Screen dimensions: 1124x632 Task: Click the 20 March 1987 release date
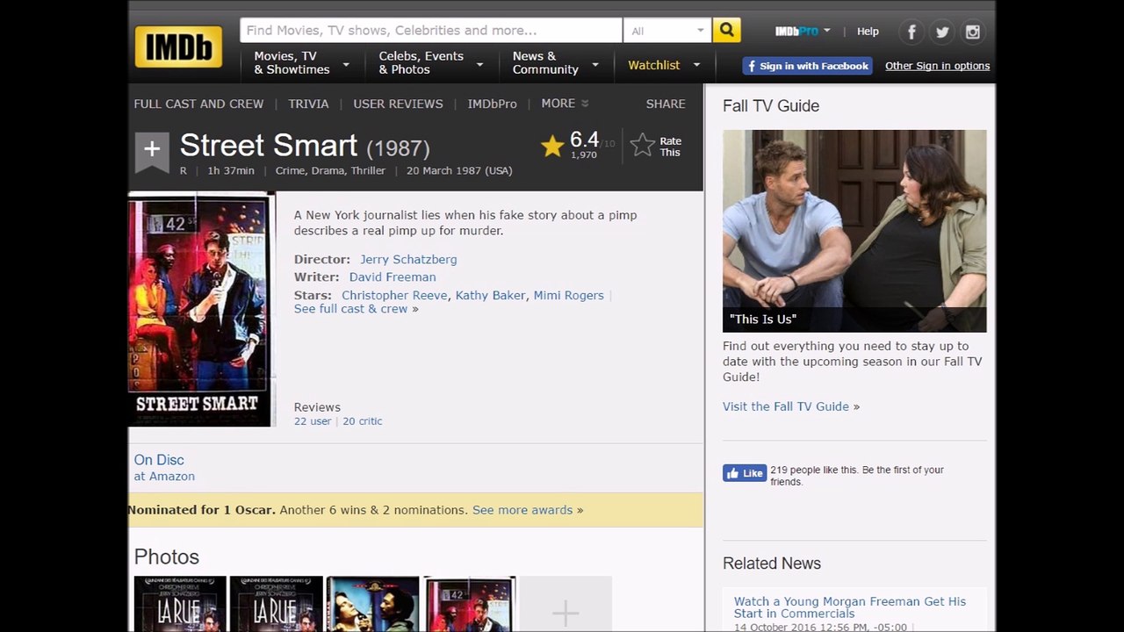coord(459,171)
